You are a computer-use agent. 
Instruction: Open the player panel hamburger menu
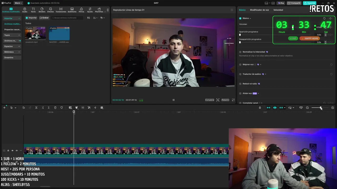pyautogui.click(x=232, y=10)
